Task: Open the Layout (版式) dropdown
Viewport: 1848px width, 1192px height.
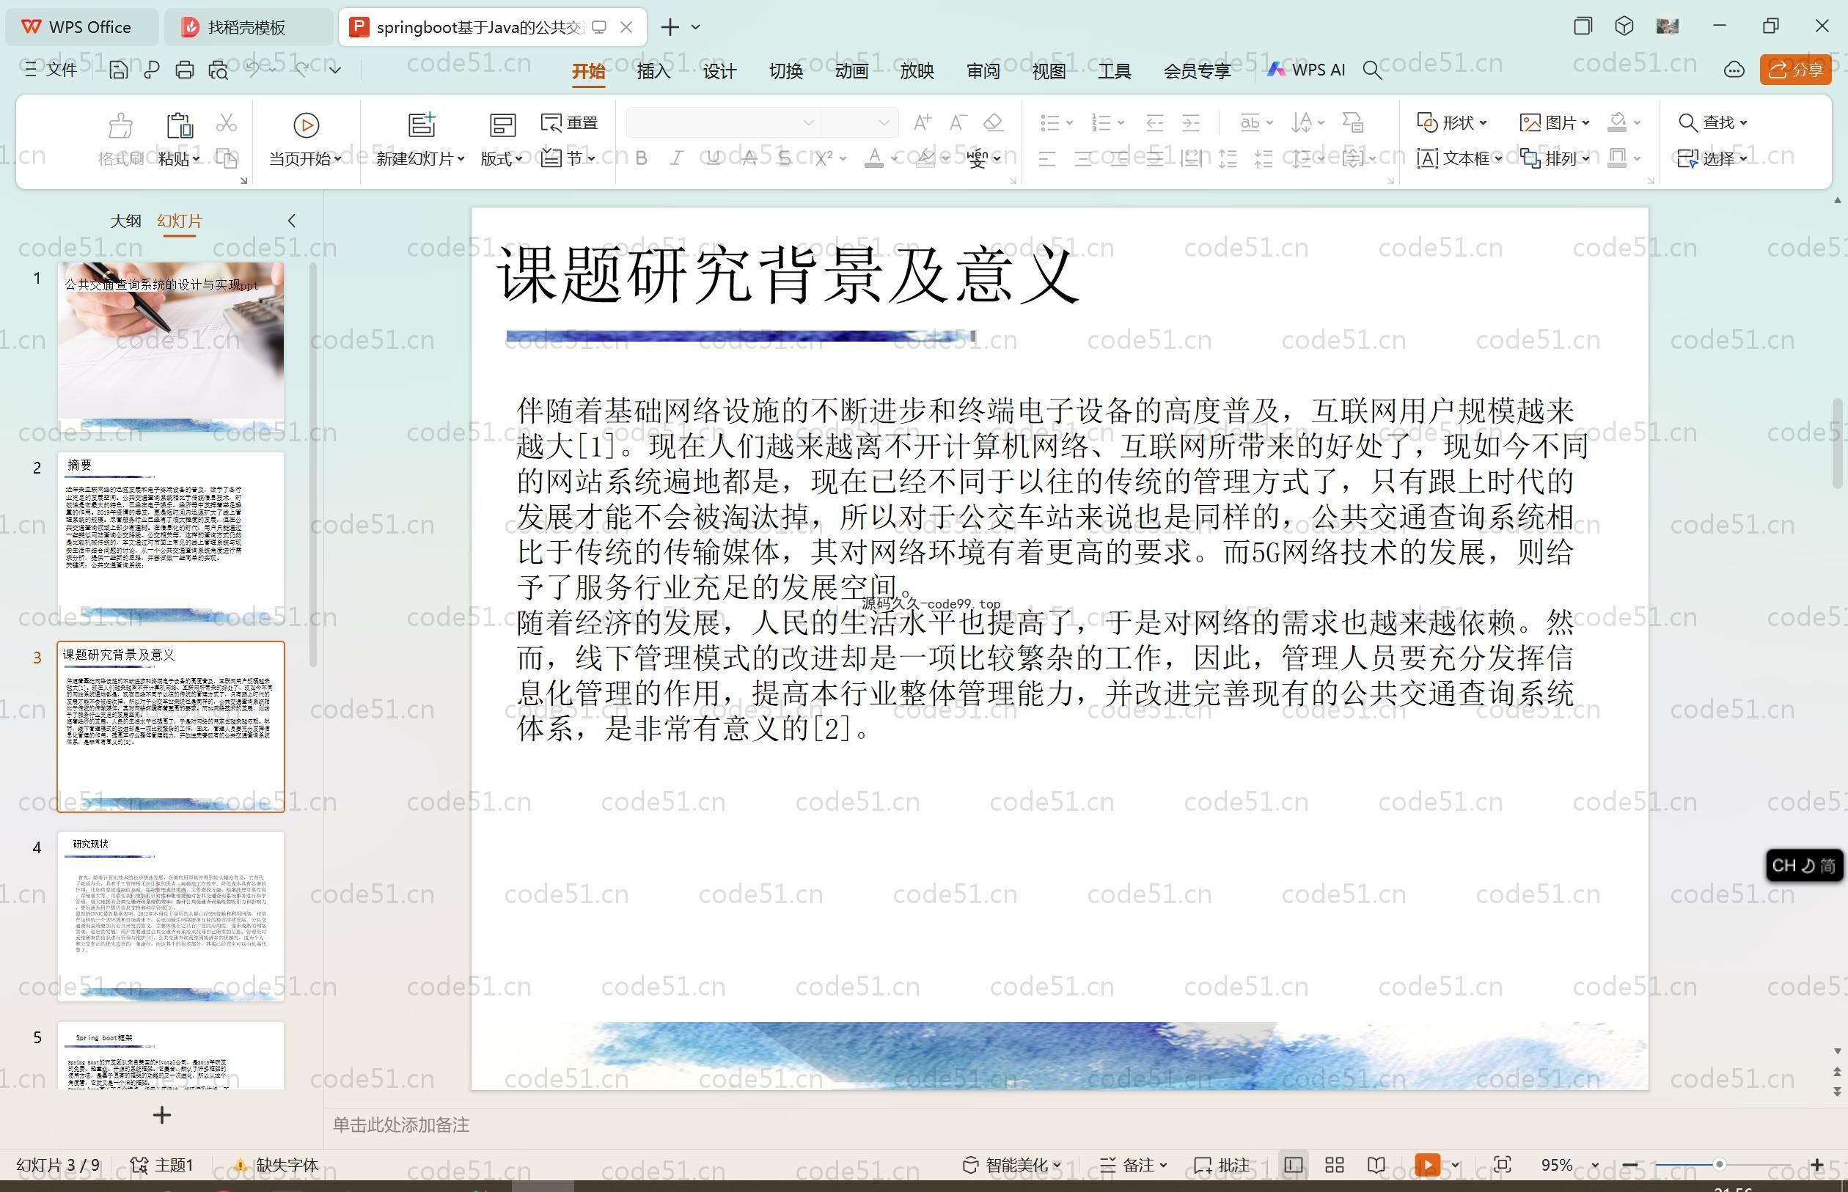Action: pos(501,158)
